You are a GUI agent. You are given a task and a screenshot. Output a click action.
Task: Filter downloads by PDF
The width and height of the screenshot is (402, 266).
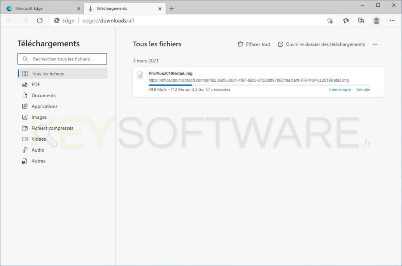tap(62, 84)
